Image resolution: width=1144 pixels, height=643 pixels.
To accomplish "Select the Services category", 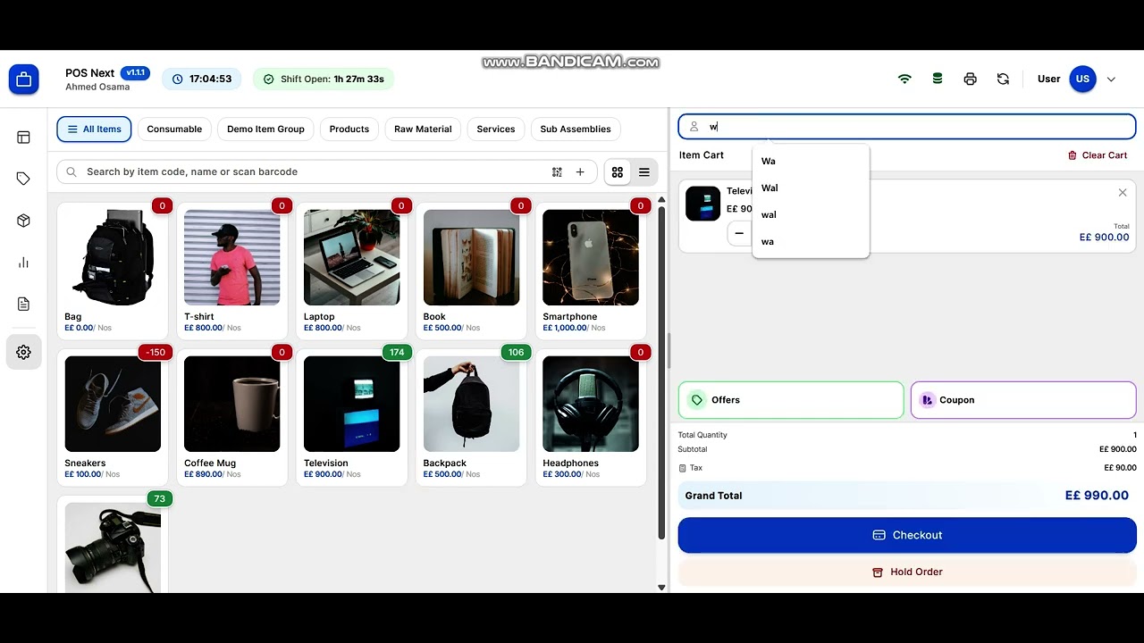I will click(x=496, y=129).
